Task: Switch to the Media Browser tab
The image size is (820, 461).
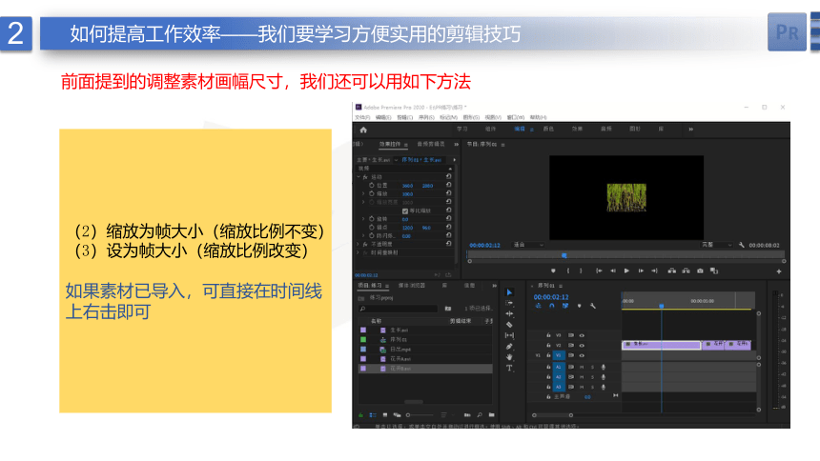Action: tap(412, 286)
